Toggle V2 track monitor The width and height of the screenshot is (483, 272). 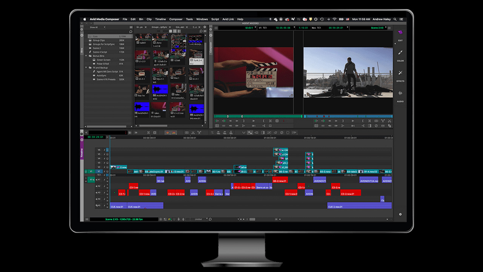pyautogui.click(x=107, y=167)
